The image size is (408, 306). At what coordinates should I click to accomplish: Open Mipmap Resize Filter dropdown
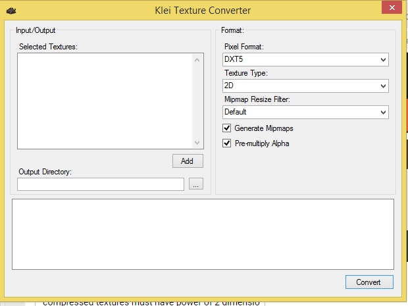[x=306, y=112]
